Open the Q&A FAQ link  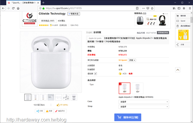pyautogui.click(x=74, y=25)
